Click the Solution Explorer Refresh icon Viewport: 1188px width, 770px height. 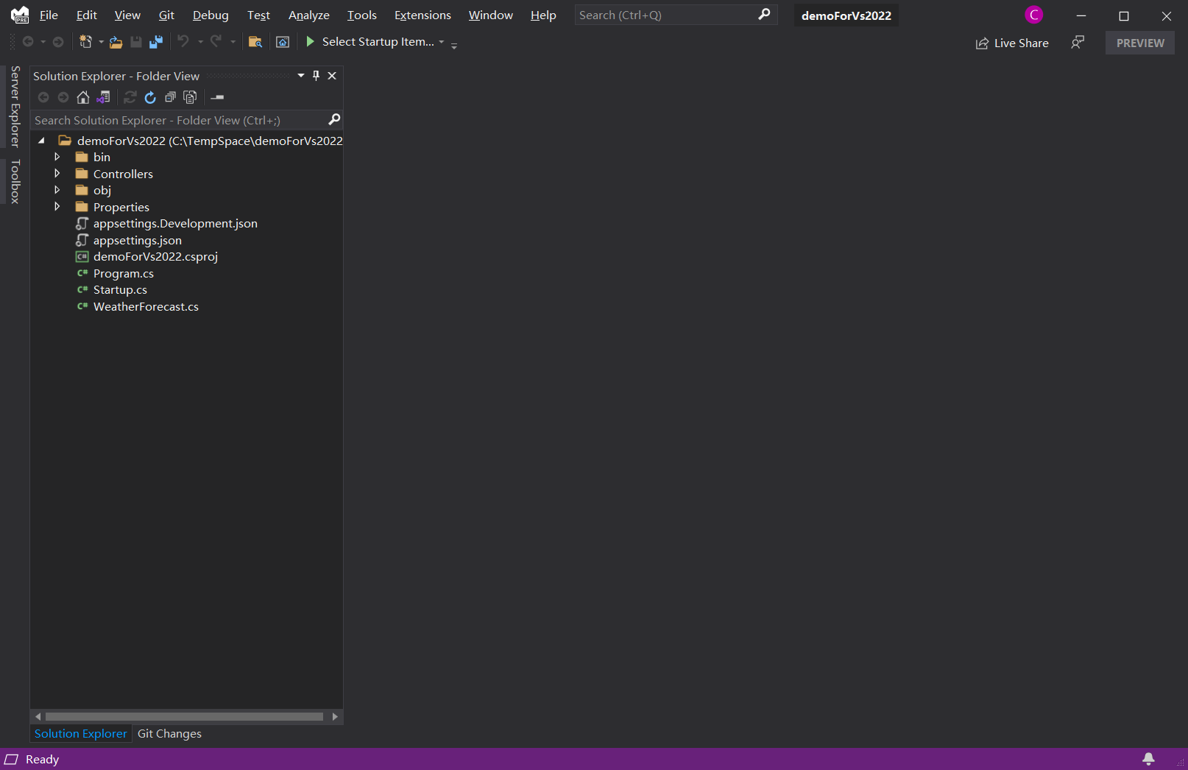150,97
